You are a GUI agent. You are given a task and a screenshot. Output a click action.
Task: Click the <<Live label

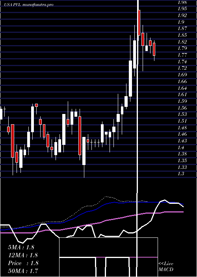point(166,264)
